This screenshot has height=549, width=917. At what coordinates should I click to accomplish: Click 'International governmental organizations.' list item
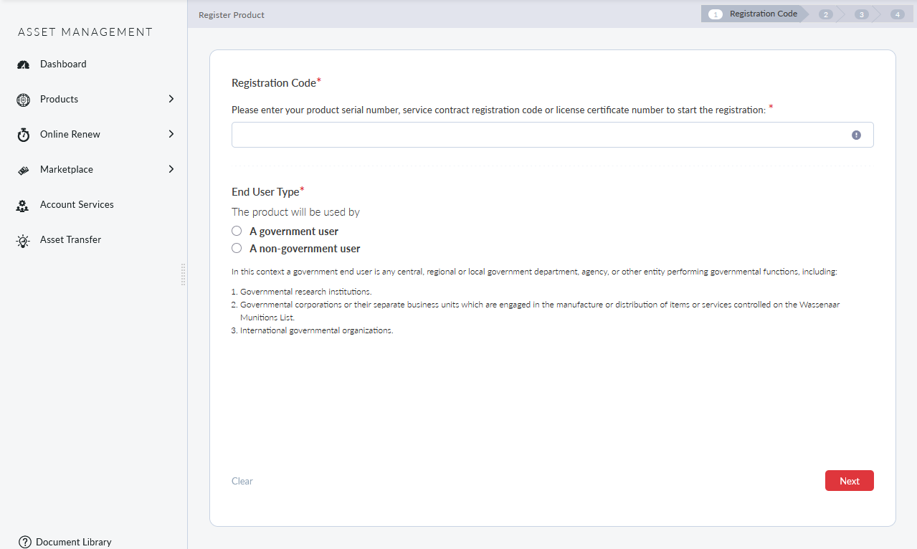(x=316, y=330)
